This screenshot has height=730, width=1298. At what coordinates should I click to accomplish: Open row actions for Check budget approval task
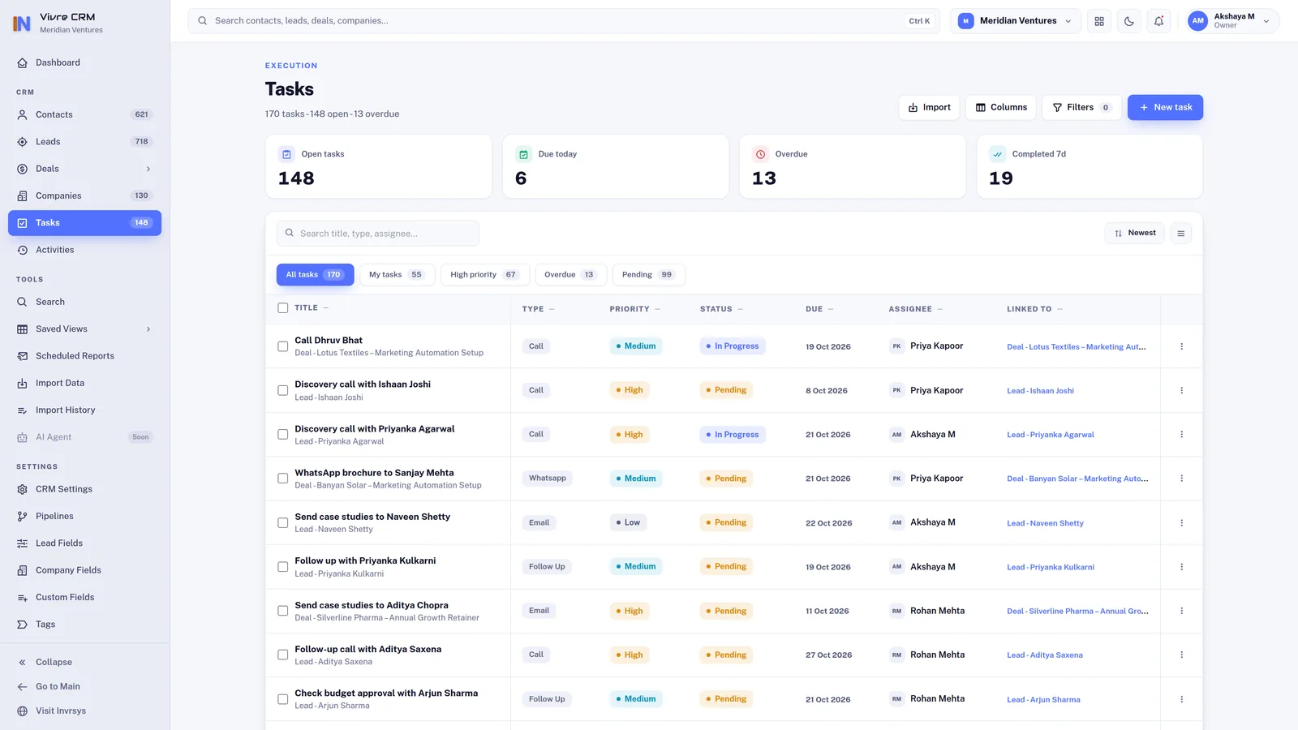(x=1181, y=699)
